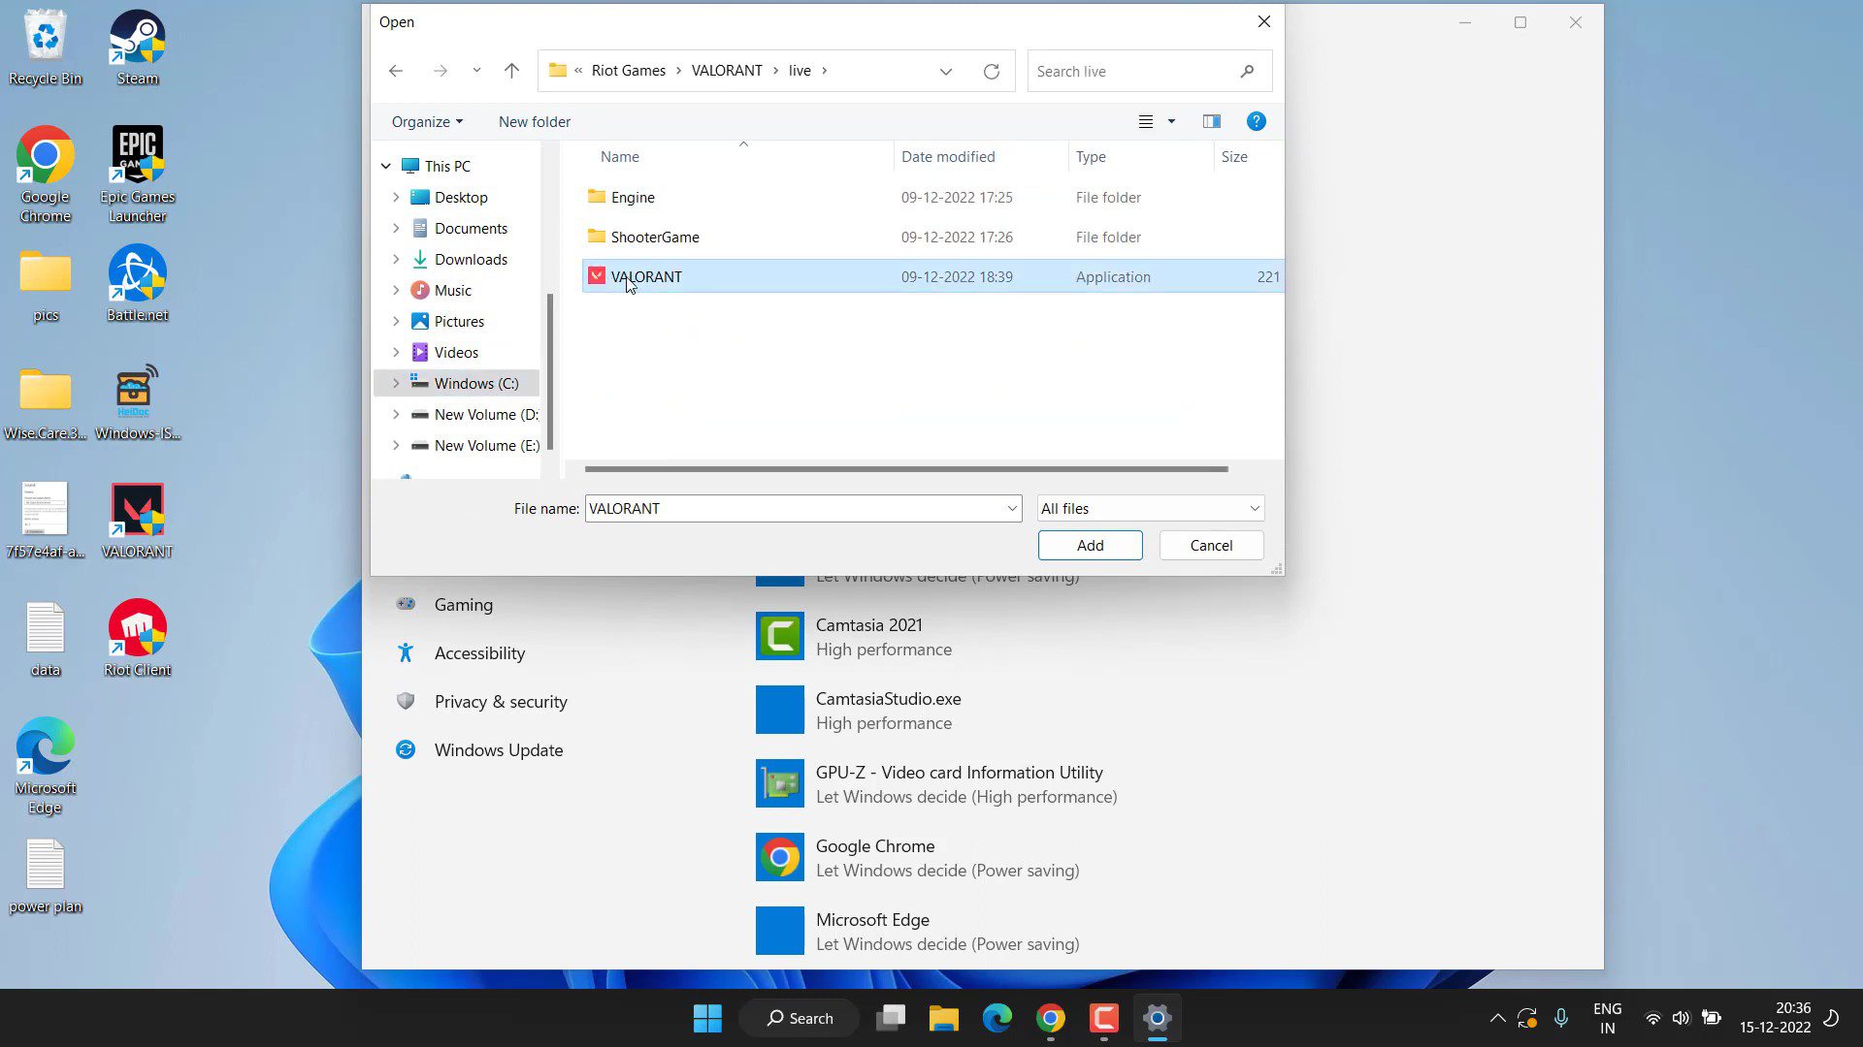Go forward in Open dialog

[x=441, y=71]
